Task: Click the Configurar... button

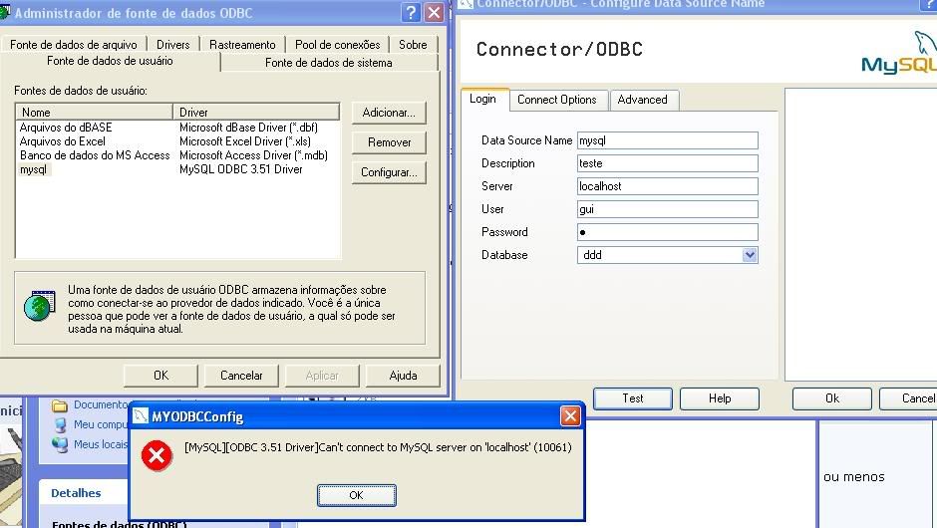Action: (389, 172)
